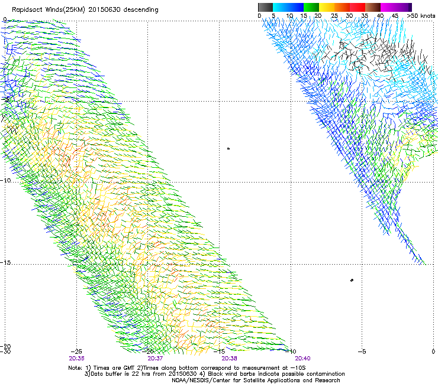Click the orange 25-30 knots color segment
This screenshot has height=384, width=438.
(342, 7)
